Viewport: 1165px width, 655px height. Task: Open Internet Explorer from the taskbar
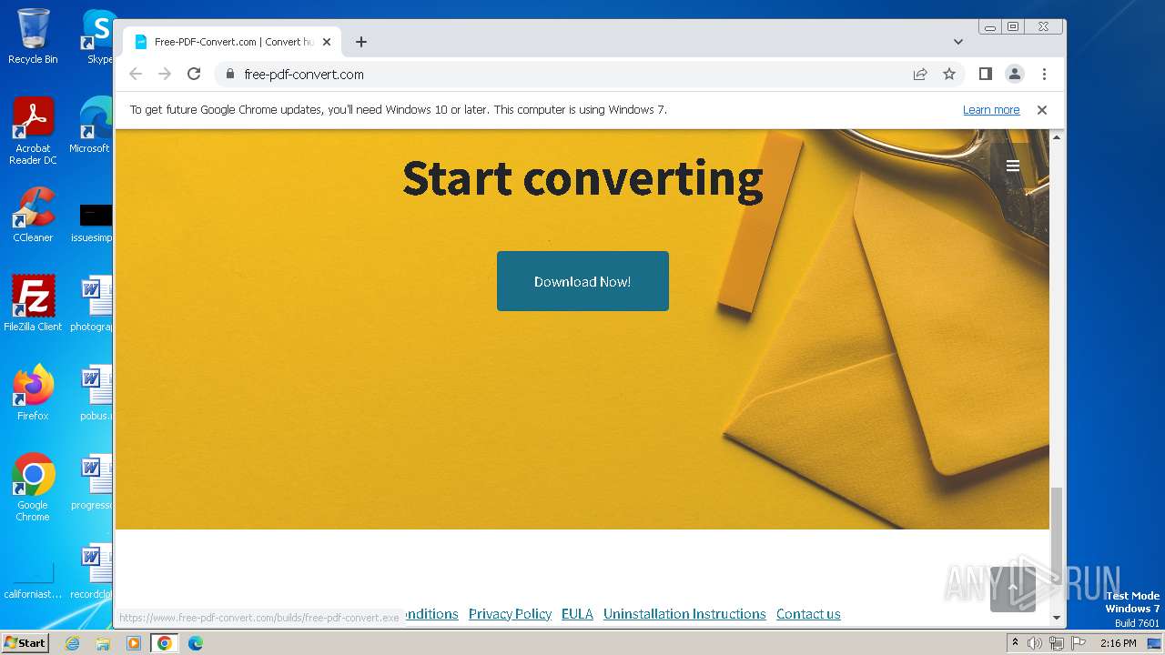click(72, 642)
